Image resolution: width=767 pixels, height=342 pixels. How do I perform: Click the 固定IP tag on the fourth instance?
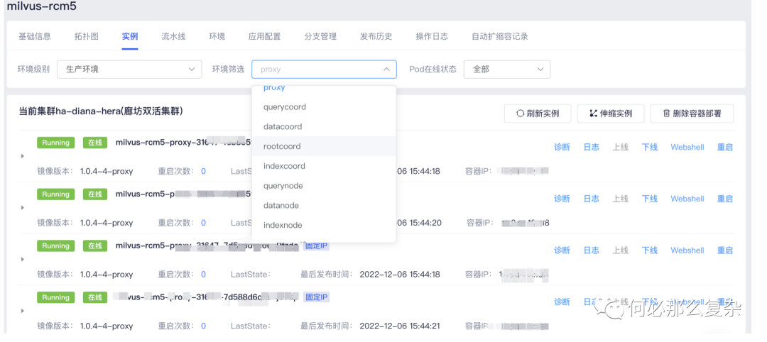(x=317, y=297)
